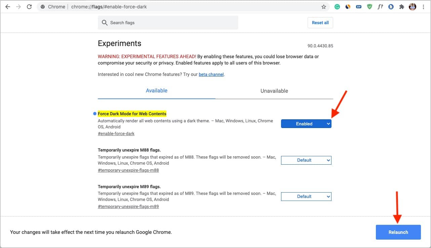
Task: Click the search magnifier icon
Action: tap(105, 23)
